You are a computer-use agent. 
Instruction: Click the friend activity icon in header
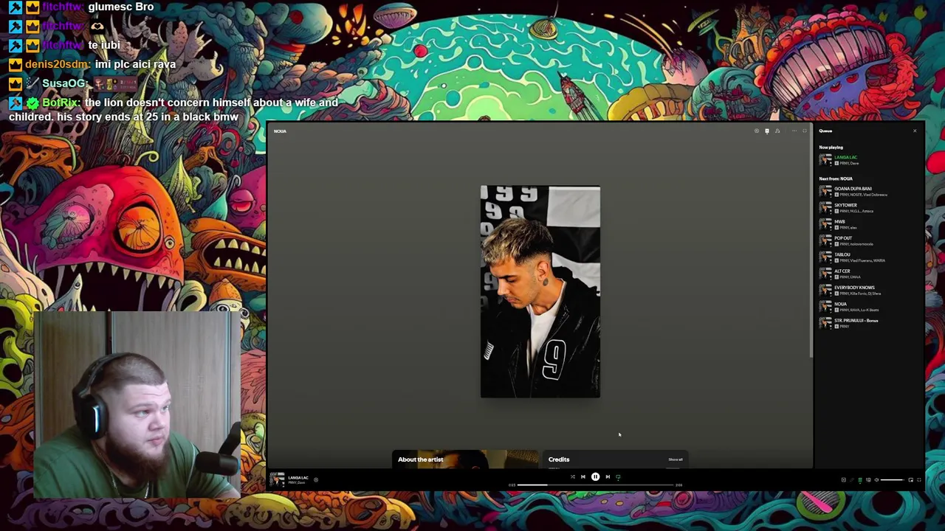point(777,131)
